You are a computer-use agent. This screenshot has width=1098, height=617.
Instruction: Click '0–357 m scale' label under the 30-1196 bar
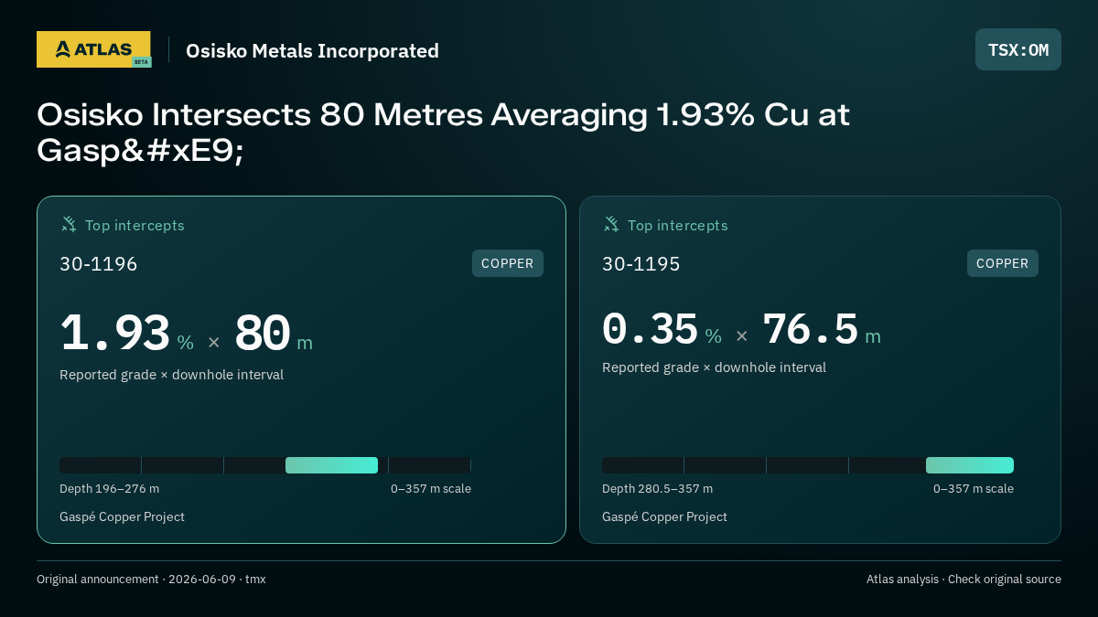click(431, 489)
